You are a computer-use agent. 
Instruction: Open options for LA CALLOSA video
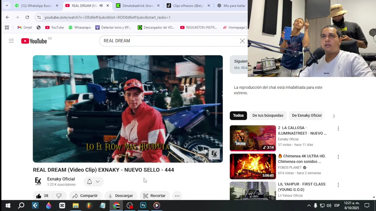coord(338,129)
